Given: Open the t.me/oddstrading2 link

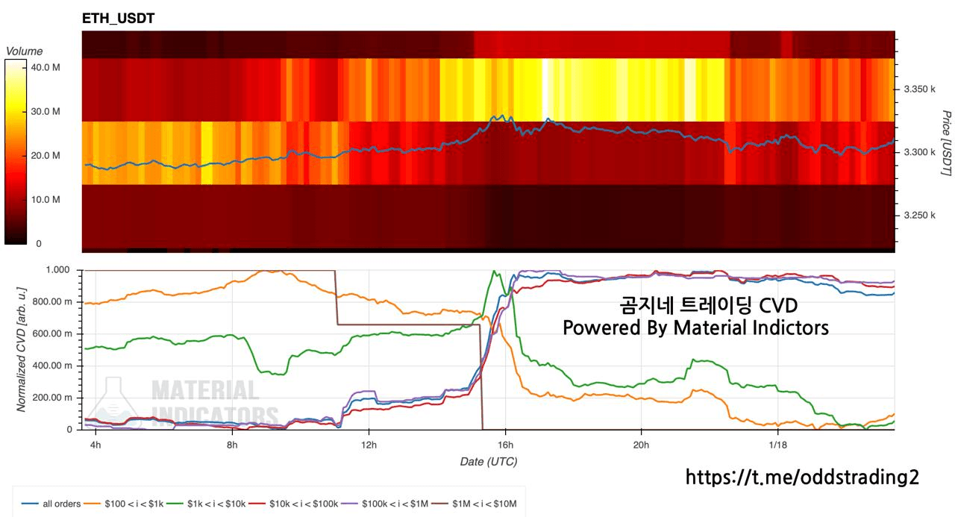Looking at the screenshot, I should coord(802,477).
